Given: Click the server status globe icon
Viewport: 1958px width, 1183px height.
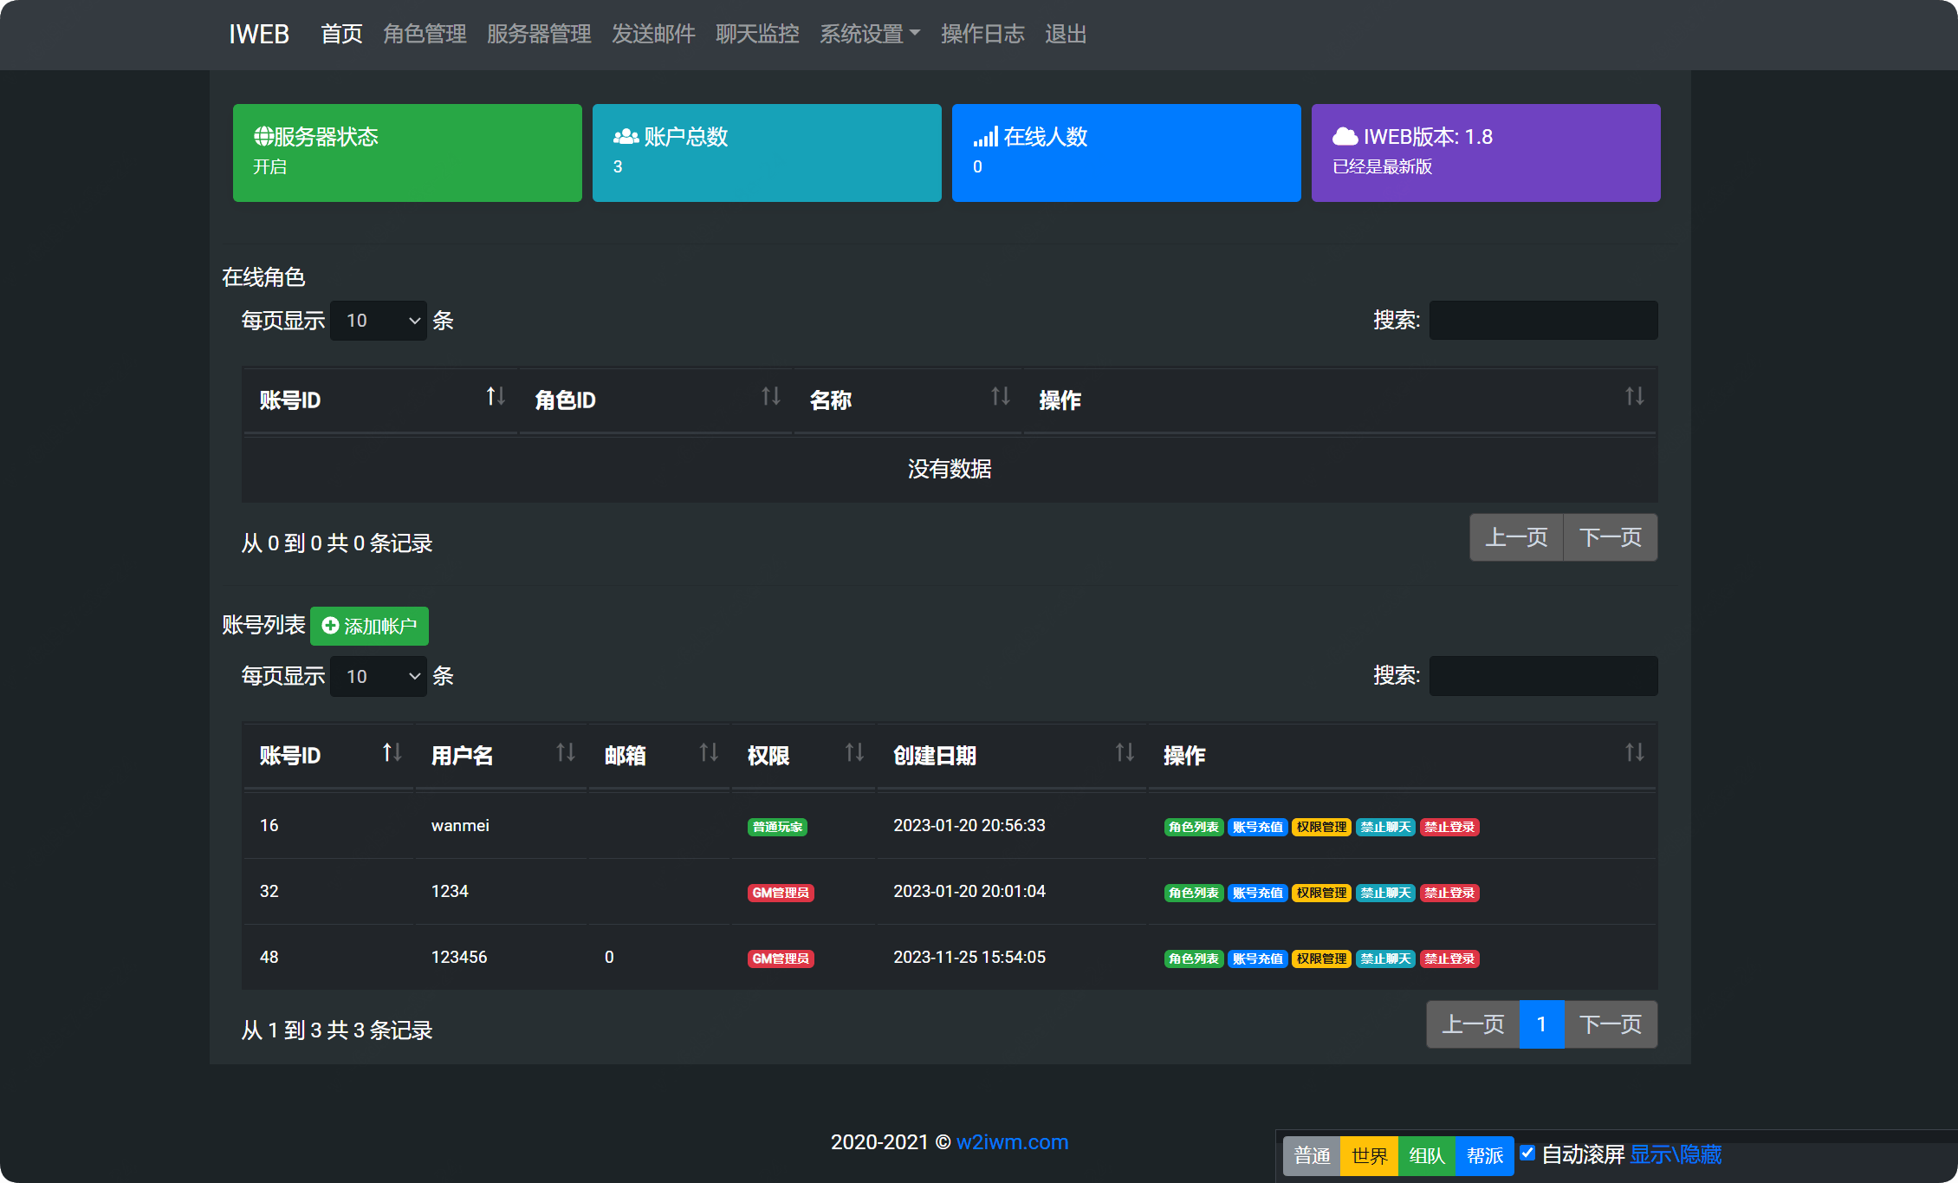Looking at the screenshot, I should pos(263,136).
